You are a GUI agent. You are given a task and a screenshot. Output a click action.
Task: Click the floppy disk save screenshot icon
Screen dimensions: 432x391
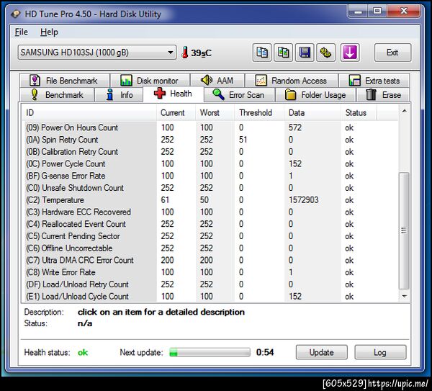(x=305, y=53)
